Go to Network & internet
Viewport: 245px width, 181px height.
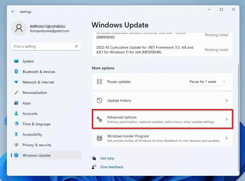46,82
